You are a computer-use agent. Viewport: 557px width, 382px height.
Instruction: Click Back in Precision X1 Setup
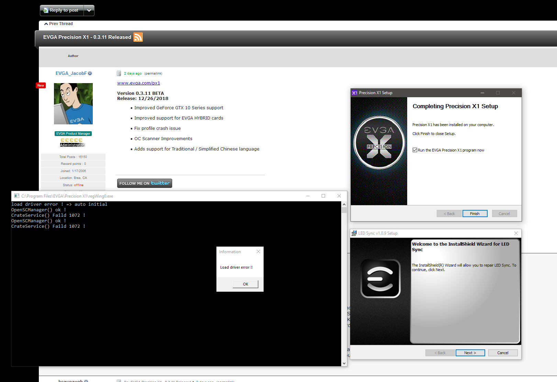(449, 214)
